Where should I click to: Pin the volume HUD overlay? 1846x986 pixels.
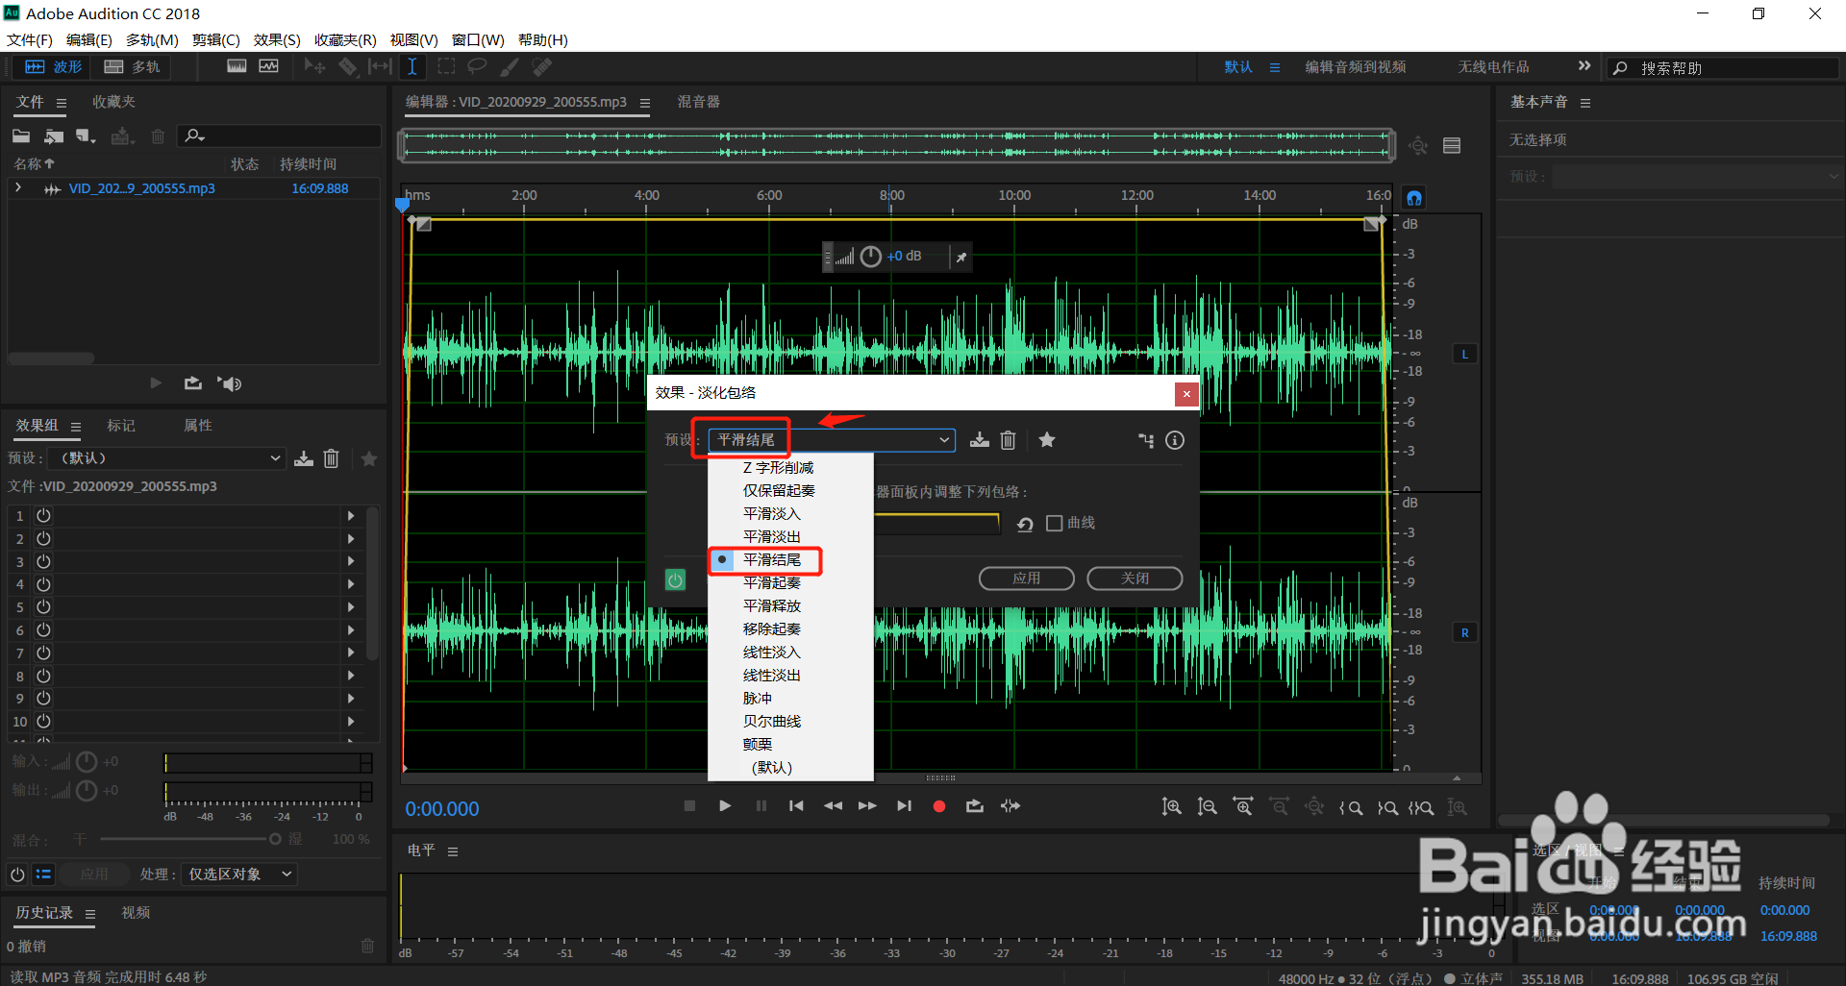click(x=960, y=257)
